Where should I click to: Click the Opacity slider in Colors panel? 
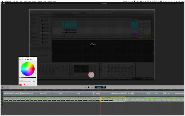pyautogui.click(x=26, y=81)
